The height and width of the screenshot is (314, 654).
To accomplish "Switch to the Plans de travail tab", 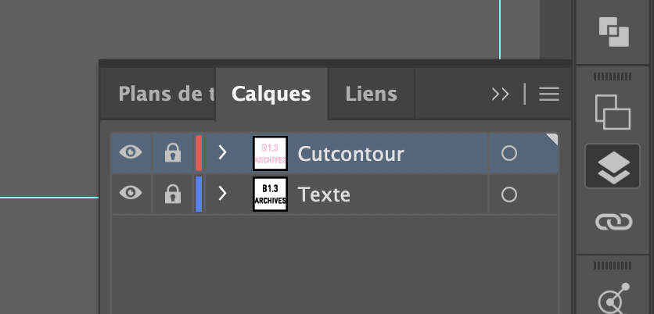I will [165, 95].
